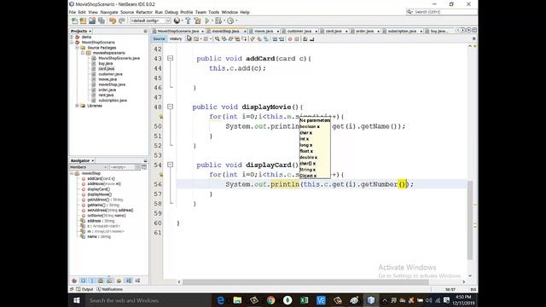Click the Redo arrow icon
The height and width of the screenshot is (307, 546).
pos(121,20)
